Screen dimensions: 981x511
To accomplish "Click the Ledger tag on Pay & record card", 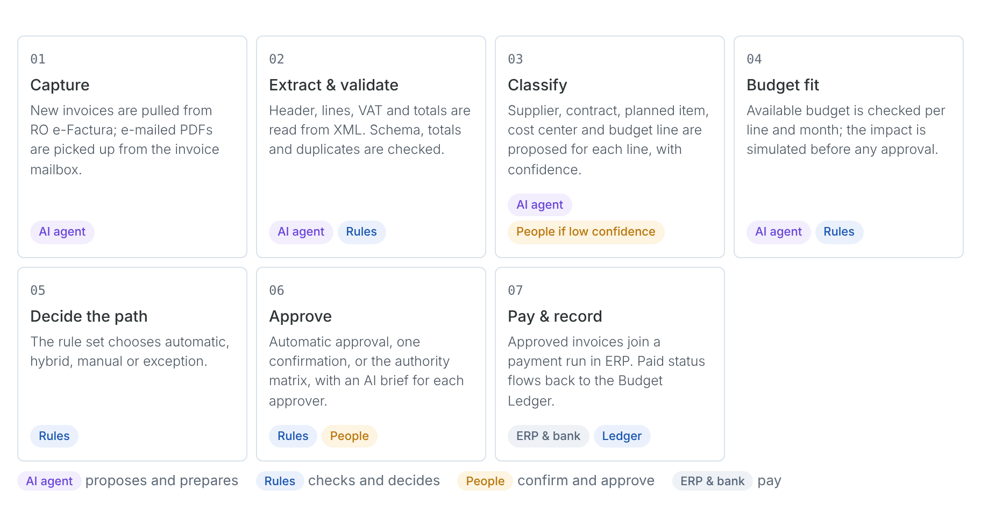I will (622, 436).
